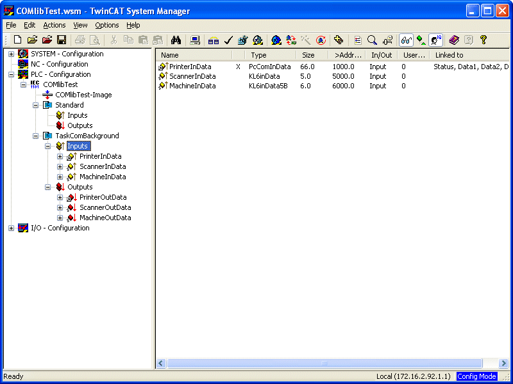
Task: Open the Options menu
Action: [107, 25]
